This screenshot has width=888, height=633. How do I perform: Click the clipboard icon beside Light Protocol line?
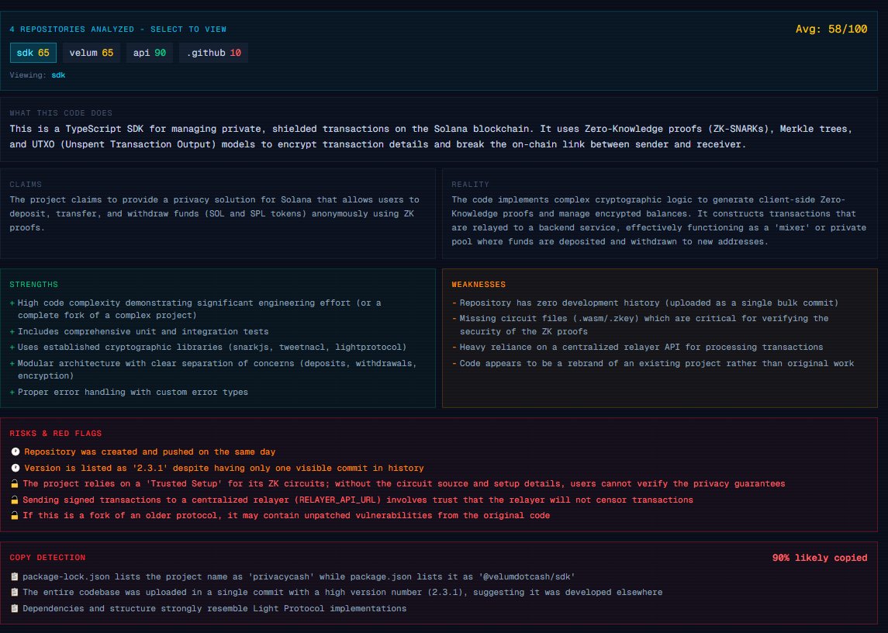point(15,609)
